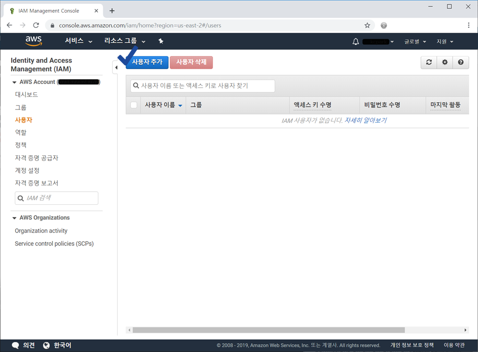Focus the user name search field
Viewport: 478px width, 352px height.
[203, 86]
